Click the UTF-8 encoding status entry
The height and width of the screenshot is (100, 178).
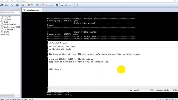click(x=175, y=90)
